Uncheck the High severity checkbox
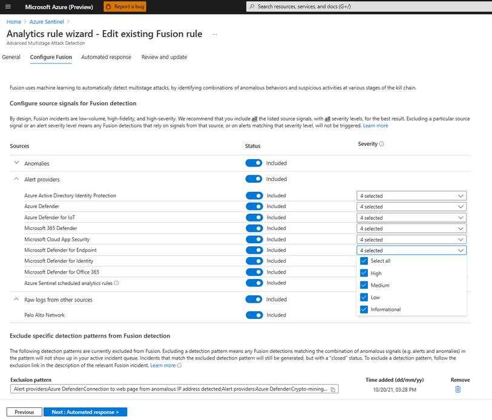Viewport: 492px width, 420px height. pos(364,273)
